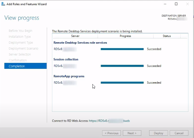Click the RemoteApp programs progress bar
Screen dimensions: 194x138
tap(122, 83)
